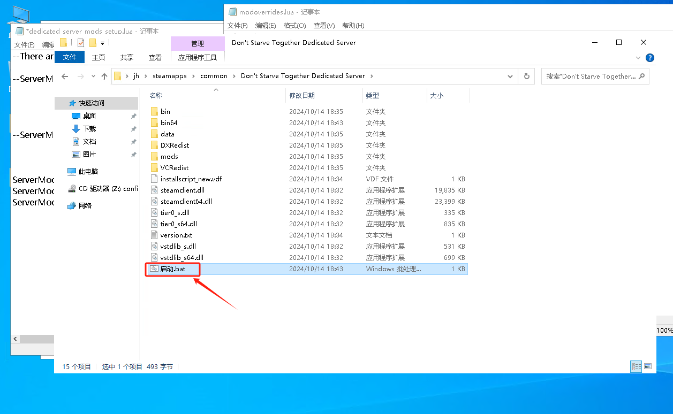Select the steamclient64.dll file name
Screen dimensions: 673x414
[186, 202]
